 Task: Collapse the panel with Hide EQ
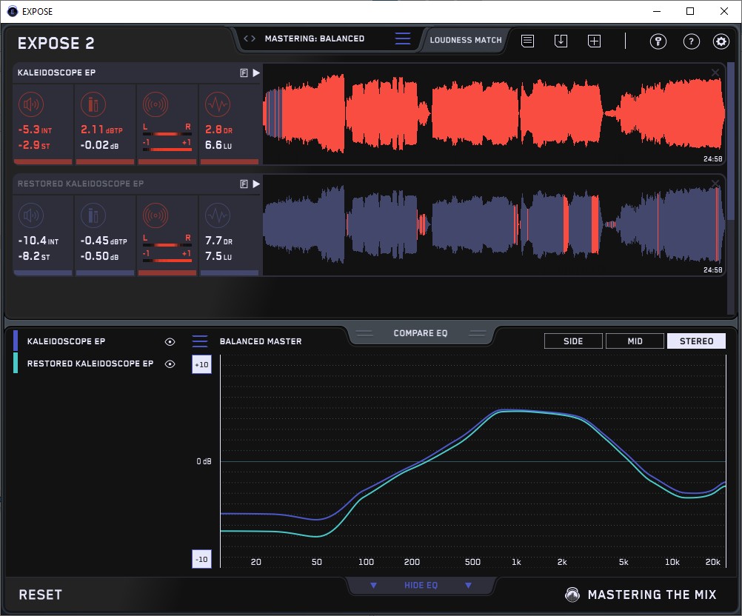[x=421, y=586]
